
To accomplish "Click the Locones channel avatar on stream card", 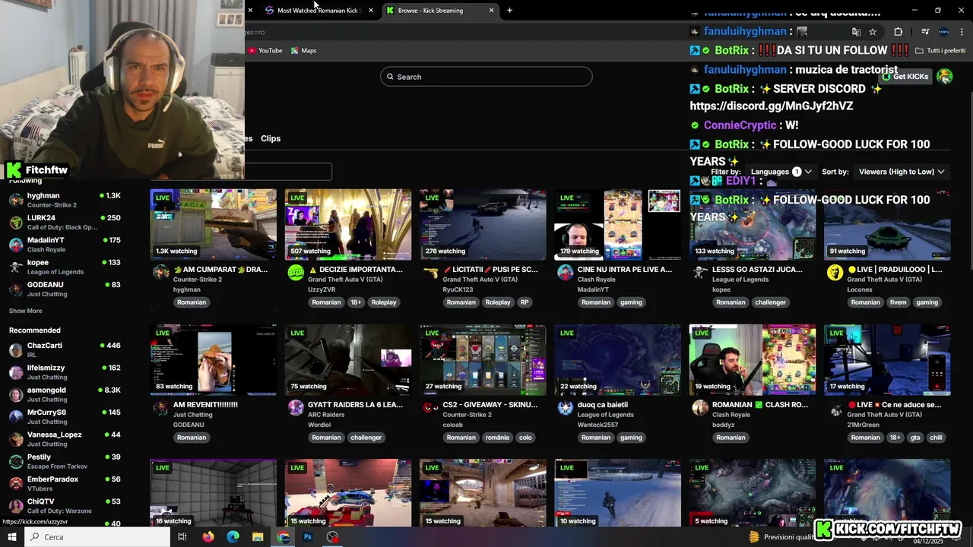I will click(x=835, y=273).
